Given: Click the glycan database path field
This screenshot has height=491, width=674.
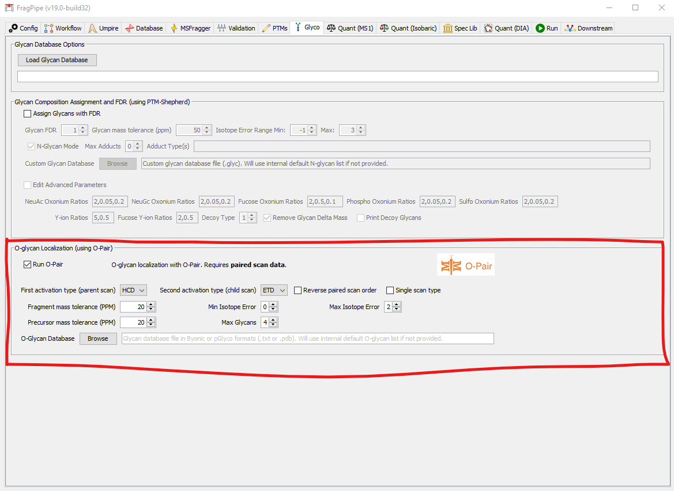Looking at the screenshot, I should click(x=338, y=77).
